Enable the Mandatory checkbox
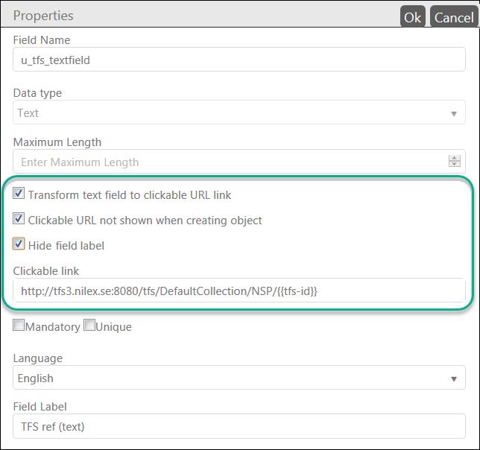480x450 pixels. pyautogui.click(x=19, y=326)
